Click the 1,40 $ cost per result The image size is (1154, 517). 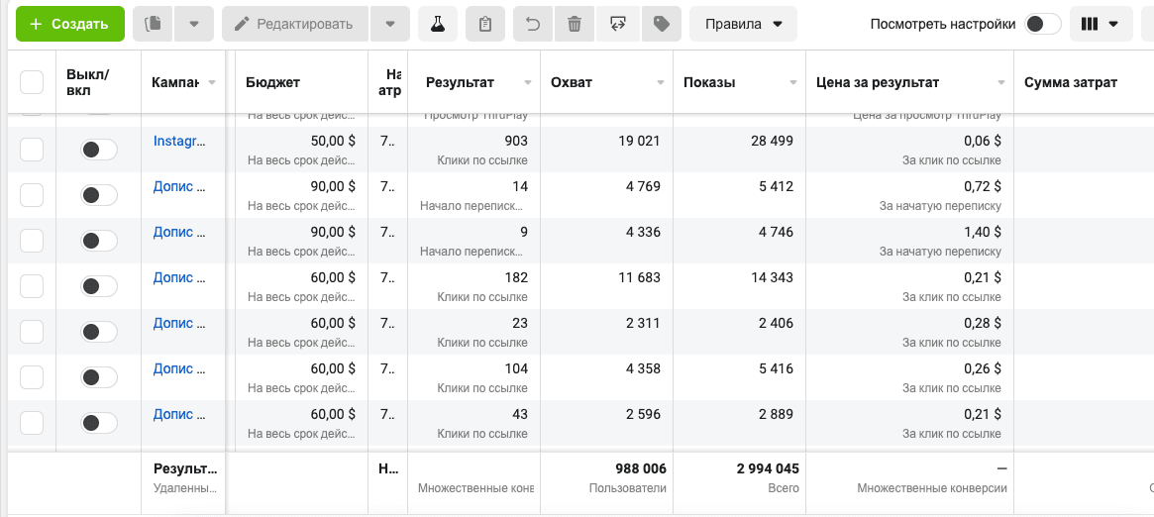pos(982,232)
